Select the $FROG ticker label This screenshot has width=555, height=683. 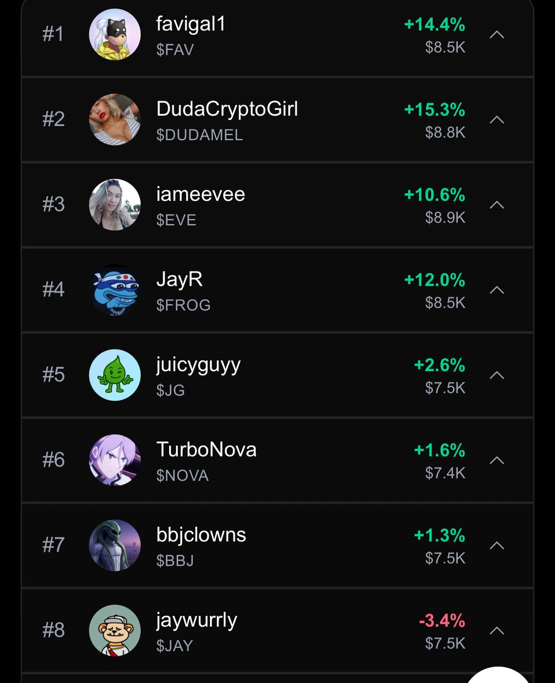click(183, 306)
